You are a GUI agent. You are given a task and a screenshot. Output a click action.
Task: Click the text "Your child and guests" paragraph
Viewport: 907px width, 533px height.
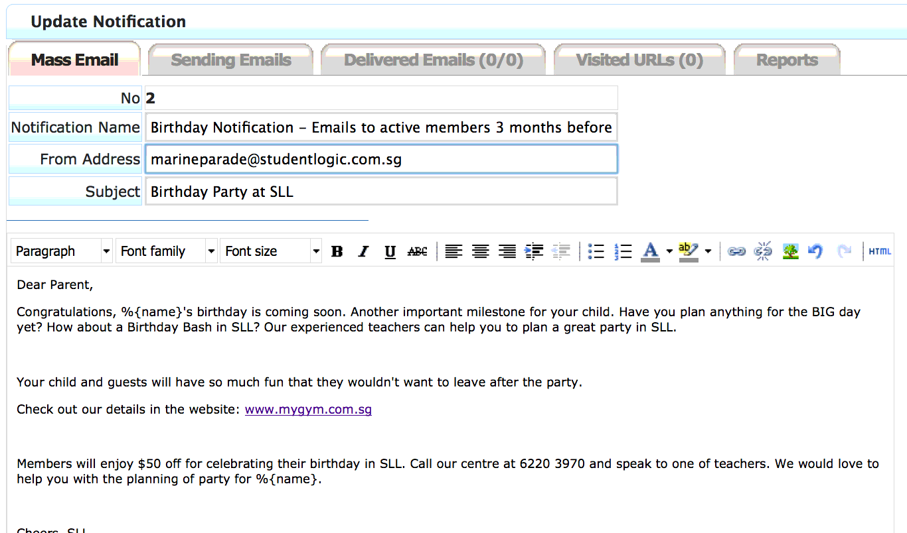[299, 382]
